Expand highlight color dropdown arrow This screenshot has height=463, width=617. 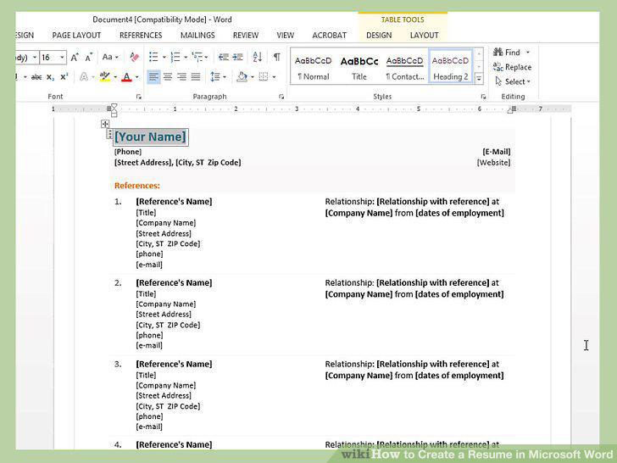[115, 77]
